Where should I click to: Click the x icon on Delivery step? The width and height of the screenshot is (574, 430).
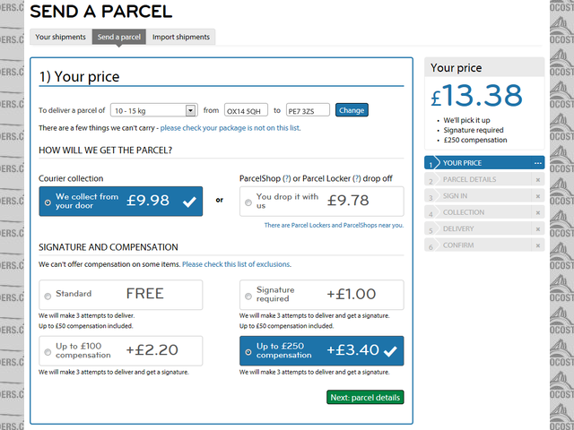tap(537, 229)
